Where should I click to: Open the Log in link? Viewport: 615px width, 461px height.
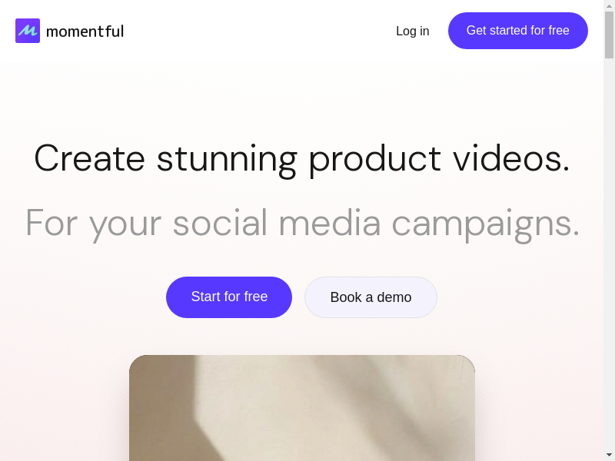(x=413, y=31)
